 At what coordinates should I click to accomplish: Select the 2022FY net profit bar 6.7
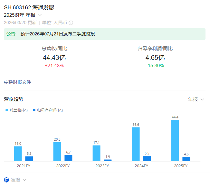(68, 158)
